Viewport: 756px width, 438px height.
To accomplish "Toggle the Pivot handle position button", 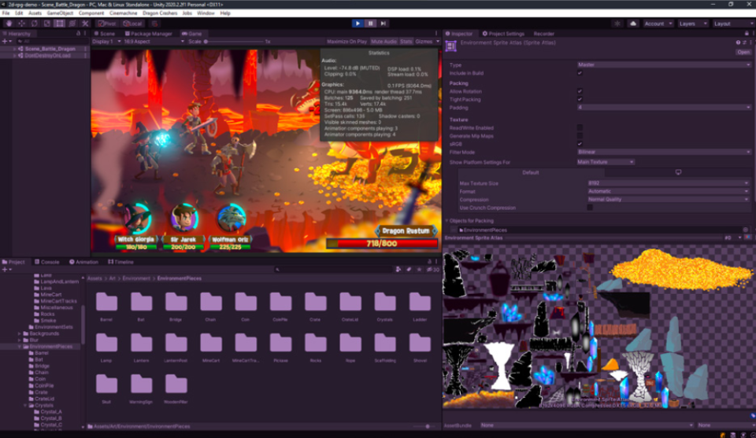I will click(106, 23).
